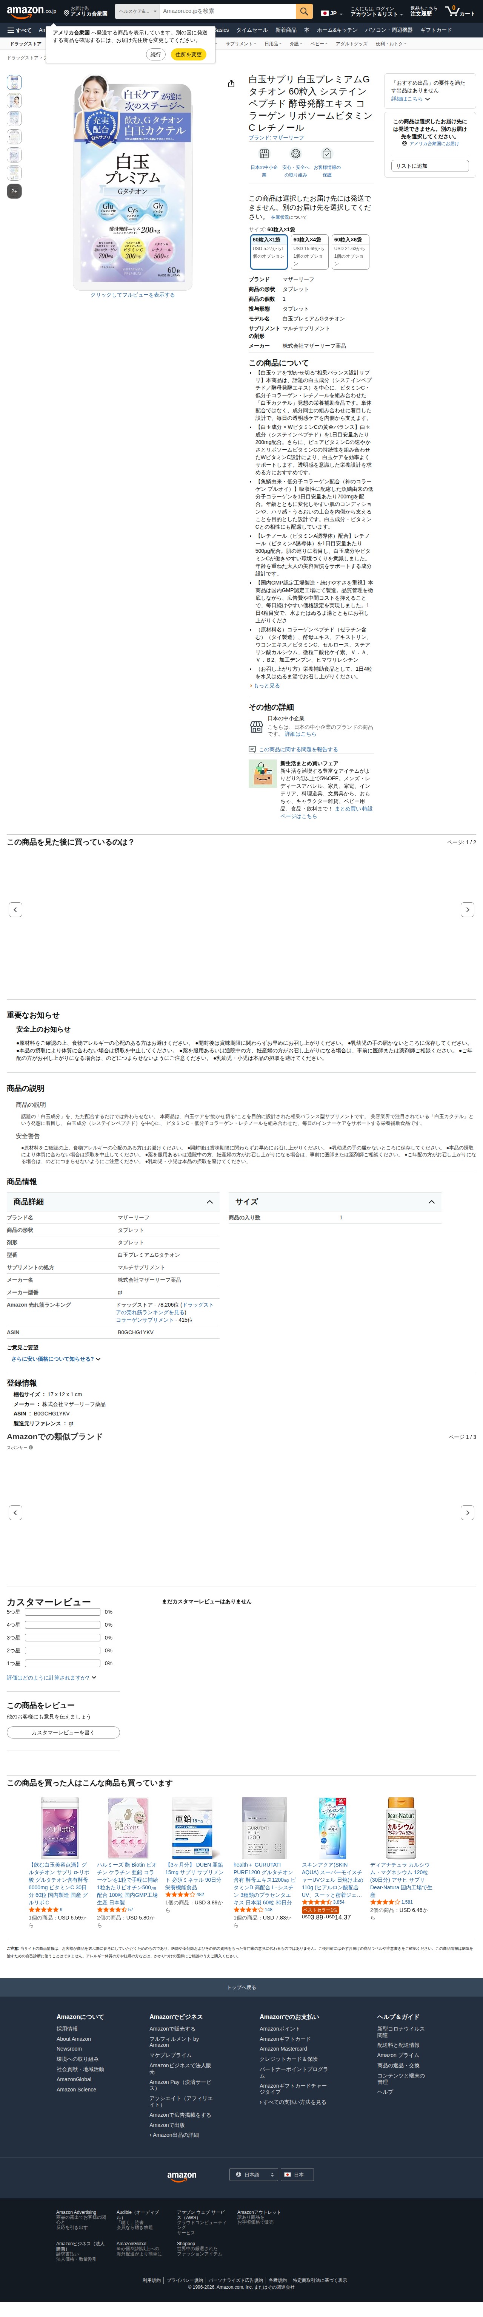Screen dimensions: 483x2317
Task: Click the Amazon.co.jp logo in header
Action: [31, 12]
